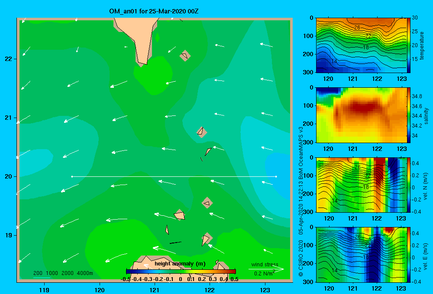Click the "120" label under the temperature panel

(x=328, y=79)
